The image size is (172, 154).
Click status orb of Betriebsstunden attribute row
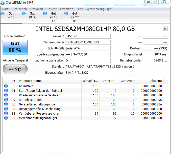(6, 100)
